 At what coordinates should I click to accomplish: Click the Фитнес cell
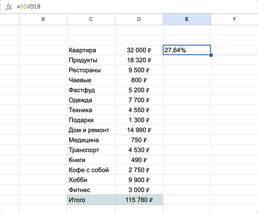pyautogui.click(x=91, y=190)
